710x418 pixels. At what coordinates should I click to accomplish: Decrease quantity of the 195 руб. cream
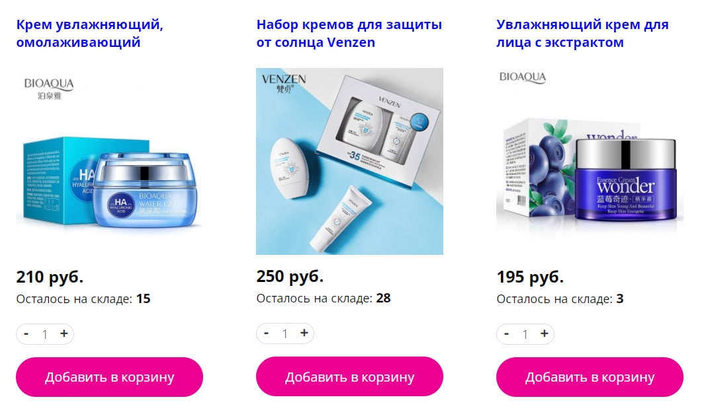pos(506,334)
